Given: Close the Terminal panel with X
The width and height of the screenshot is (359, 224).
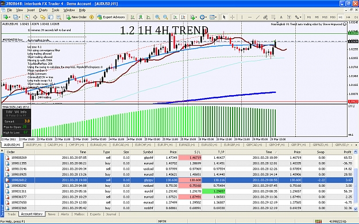Looking at the screenshot, I should pyautogui.click(x=2, y=151).
